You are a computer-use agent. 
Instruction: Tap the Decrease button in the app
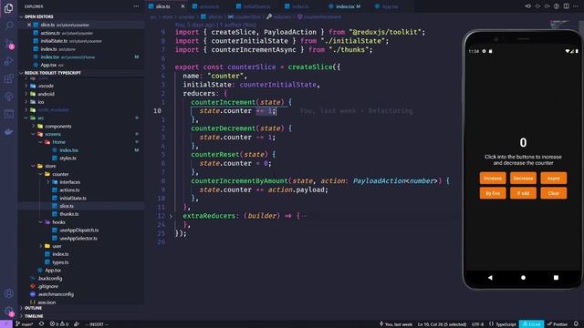tap(523, 179)
